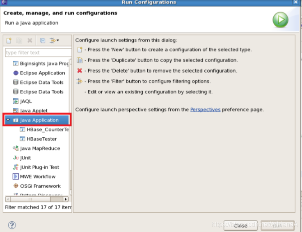Viewport: 302px width, 232px height.
Task: Click the New launch configuration icon
Action: 9,41
